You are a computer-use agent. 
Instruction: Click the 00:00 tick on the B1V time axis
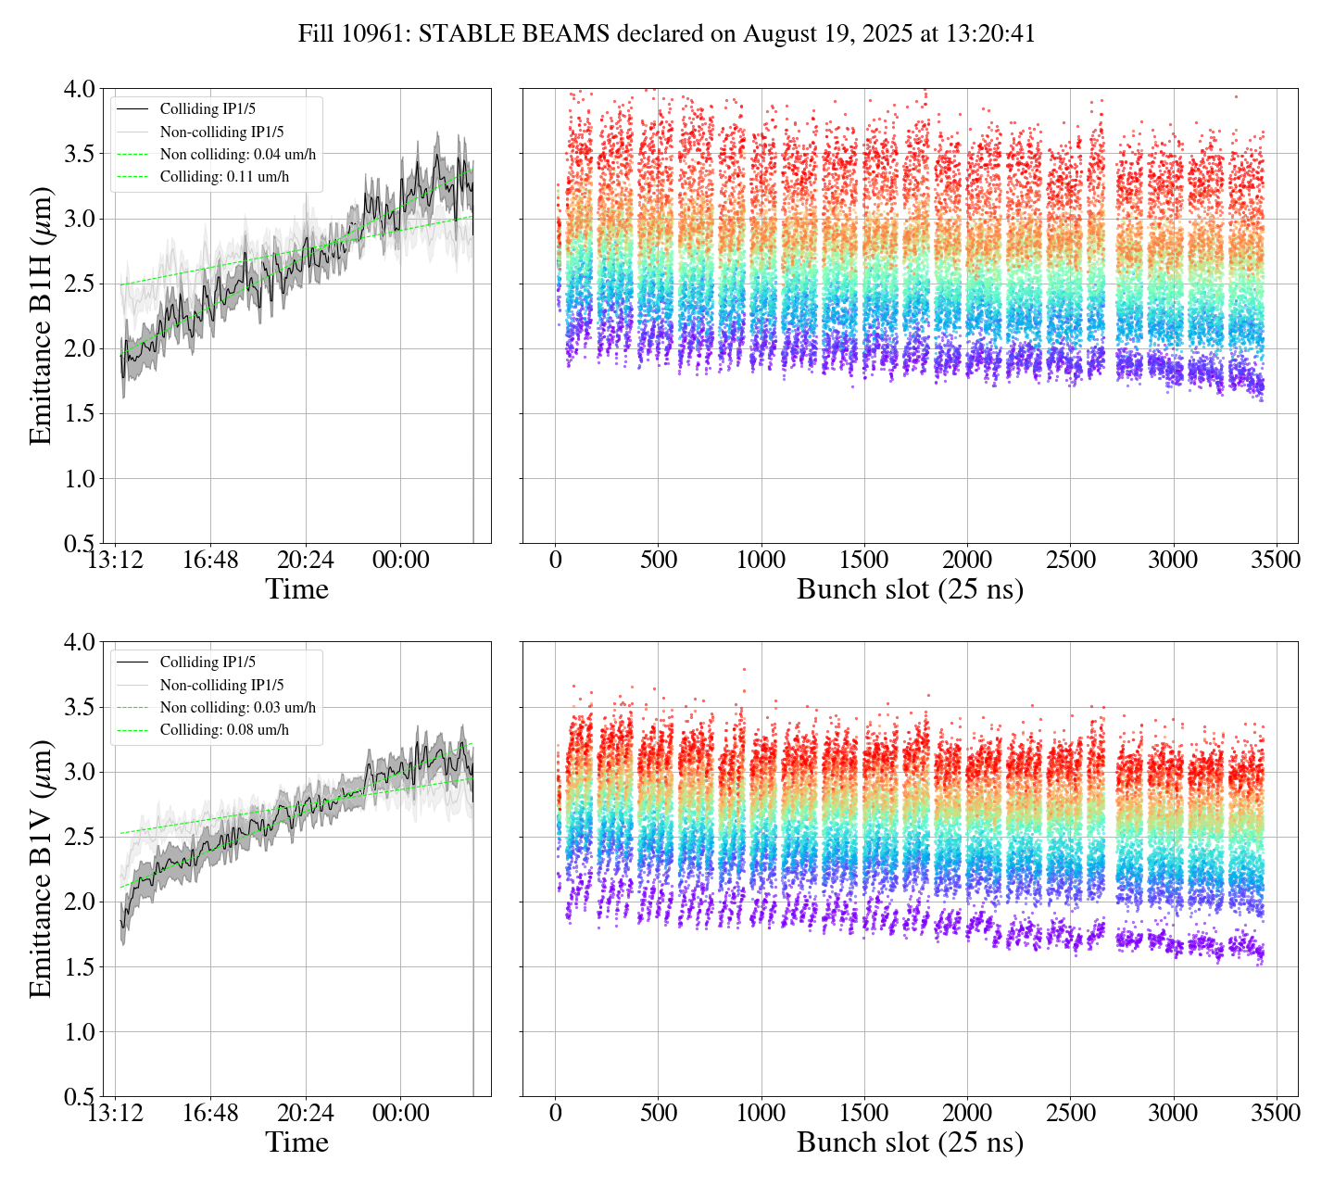coord(400,1113)
